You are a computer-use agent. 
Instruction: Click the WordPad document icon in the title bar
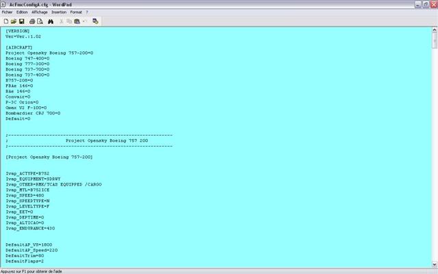pyautogui.click(x=3, y=5)
